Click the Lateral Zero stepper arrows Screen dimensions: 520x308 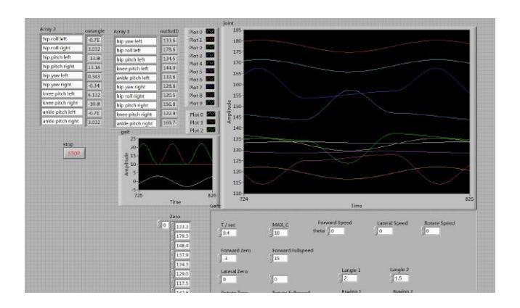pos(219,280)
